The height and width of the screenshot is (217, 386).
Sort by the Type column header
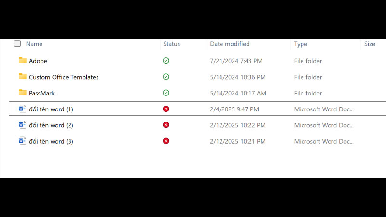301,44
